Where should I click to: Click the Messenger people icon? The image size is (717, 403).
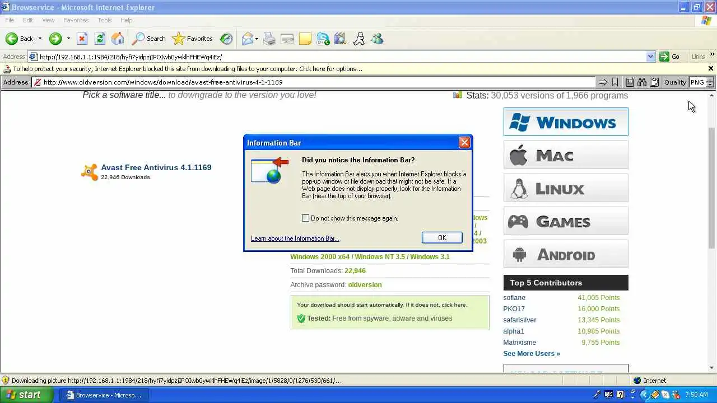(x=377, y=39)
